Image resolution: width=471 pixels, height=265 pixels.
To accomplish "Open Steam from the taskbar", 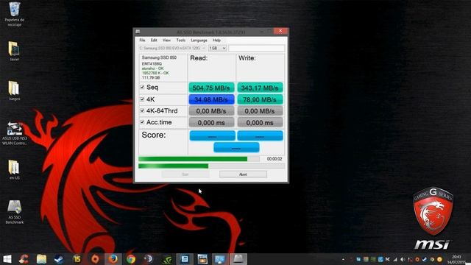I will click(59, 259).
